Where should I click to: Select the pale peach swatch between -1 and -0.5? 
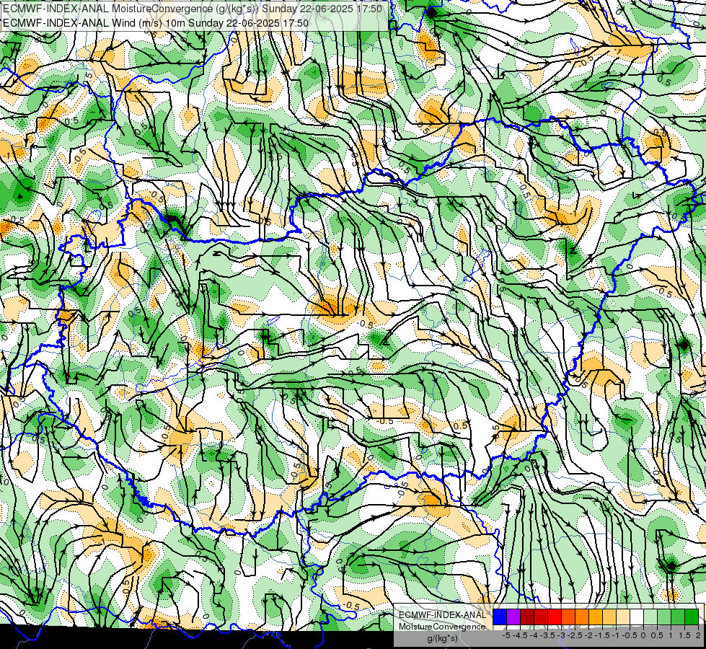pyautogui.click(x=623, y=617)
